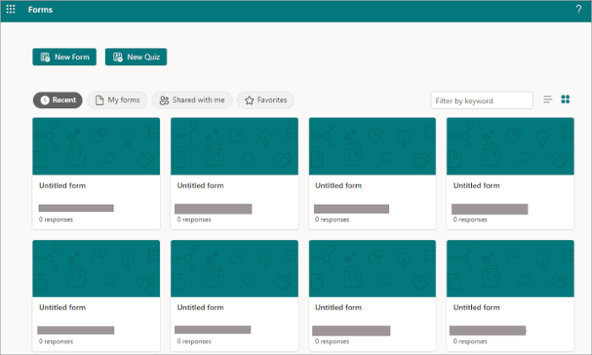Click the Filter by keyword field
The height and width of the screenshot is (355, 592).
pos(481,101)
